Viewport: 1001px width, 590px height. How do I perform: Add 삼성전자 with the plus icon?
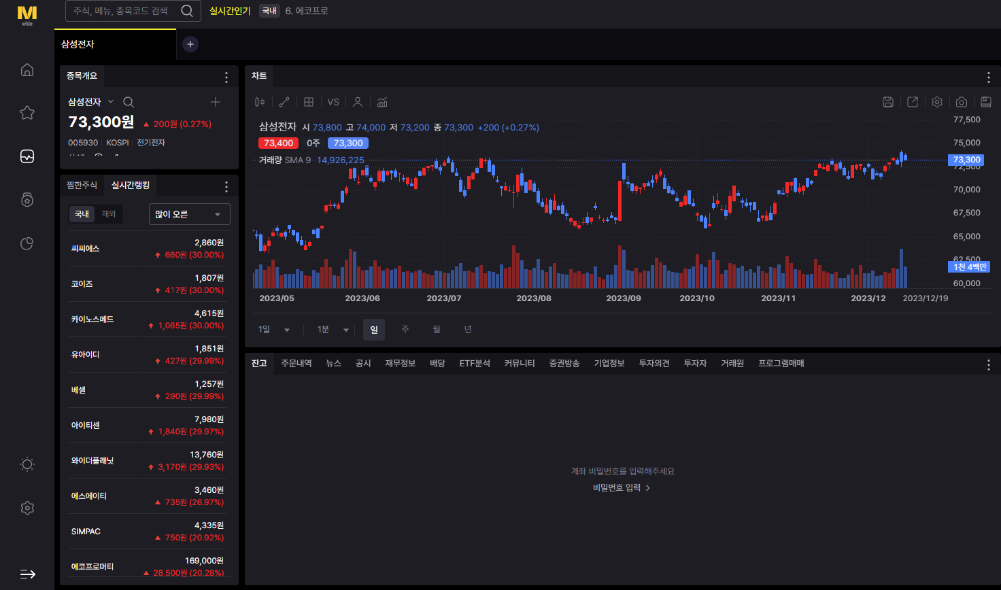216,102
